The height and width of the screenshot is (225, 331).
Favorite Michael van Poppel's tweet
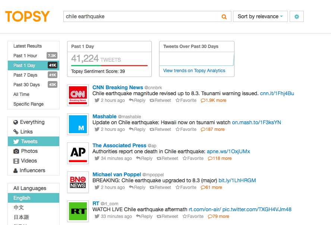tap(186, 187)
